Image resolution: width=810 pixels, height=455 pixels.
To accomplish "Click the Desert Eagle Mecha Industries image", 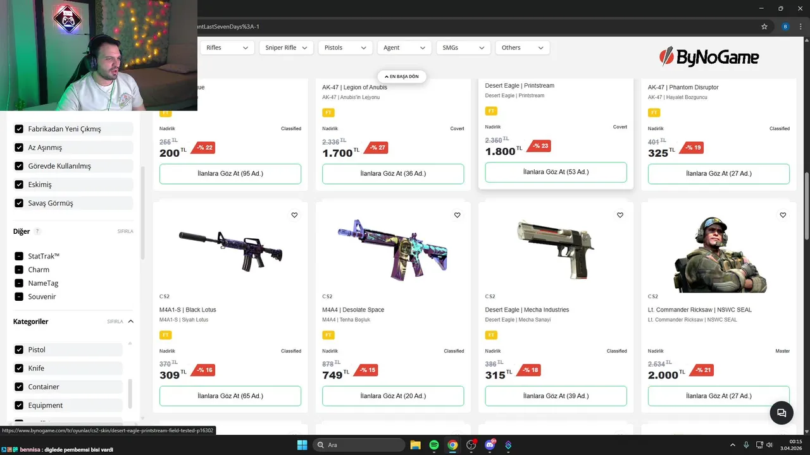I will [x=556, y=250].
